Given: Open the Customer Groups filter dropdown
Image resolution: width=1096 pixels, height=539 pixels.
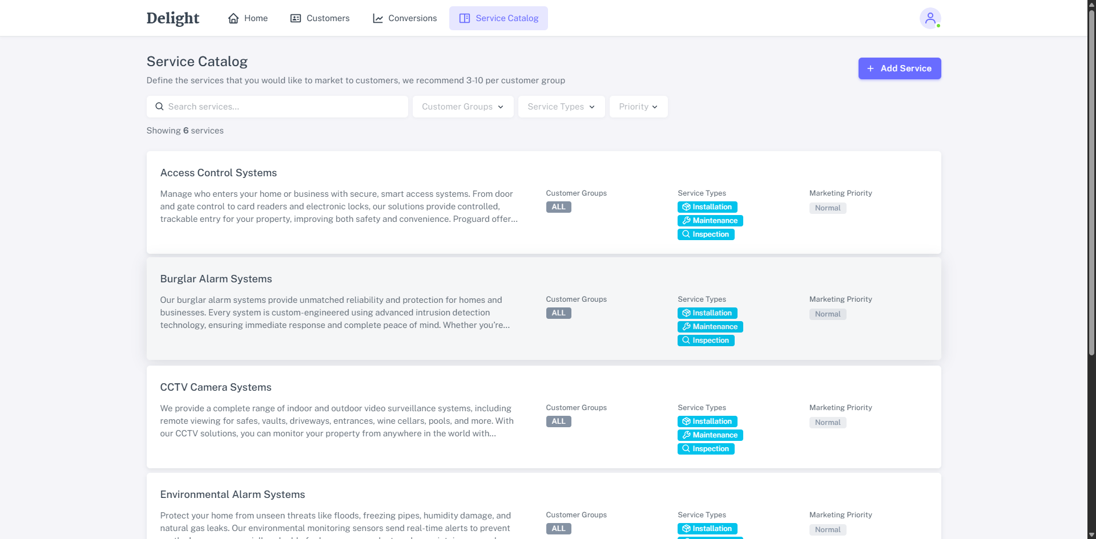Looking at the screenshot, I should click(462, 107).
